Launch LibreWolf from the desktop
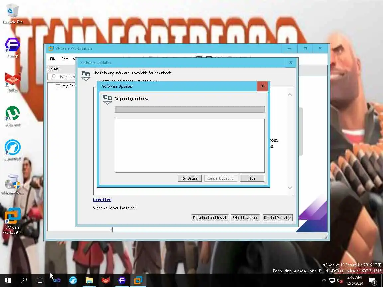The image size is (383, 287). pos(12,150)
